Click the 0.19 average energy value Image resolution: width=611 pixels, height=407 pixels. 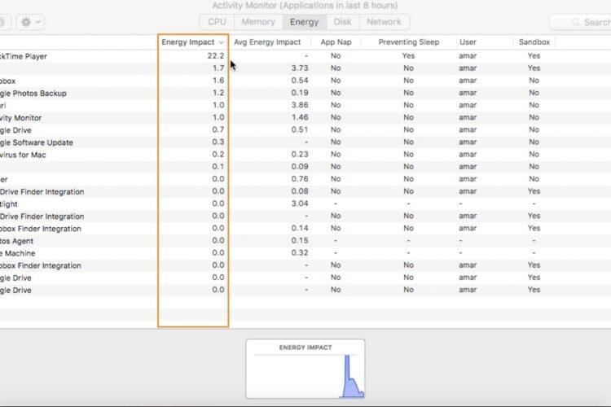pyautogui.click(x=300, y=93)
